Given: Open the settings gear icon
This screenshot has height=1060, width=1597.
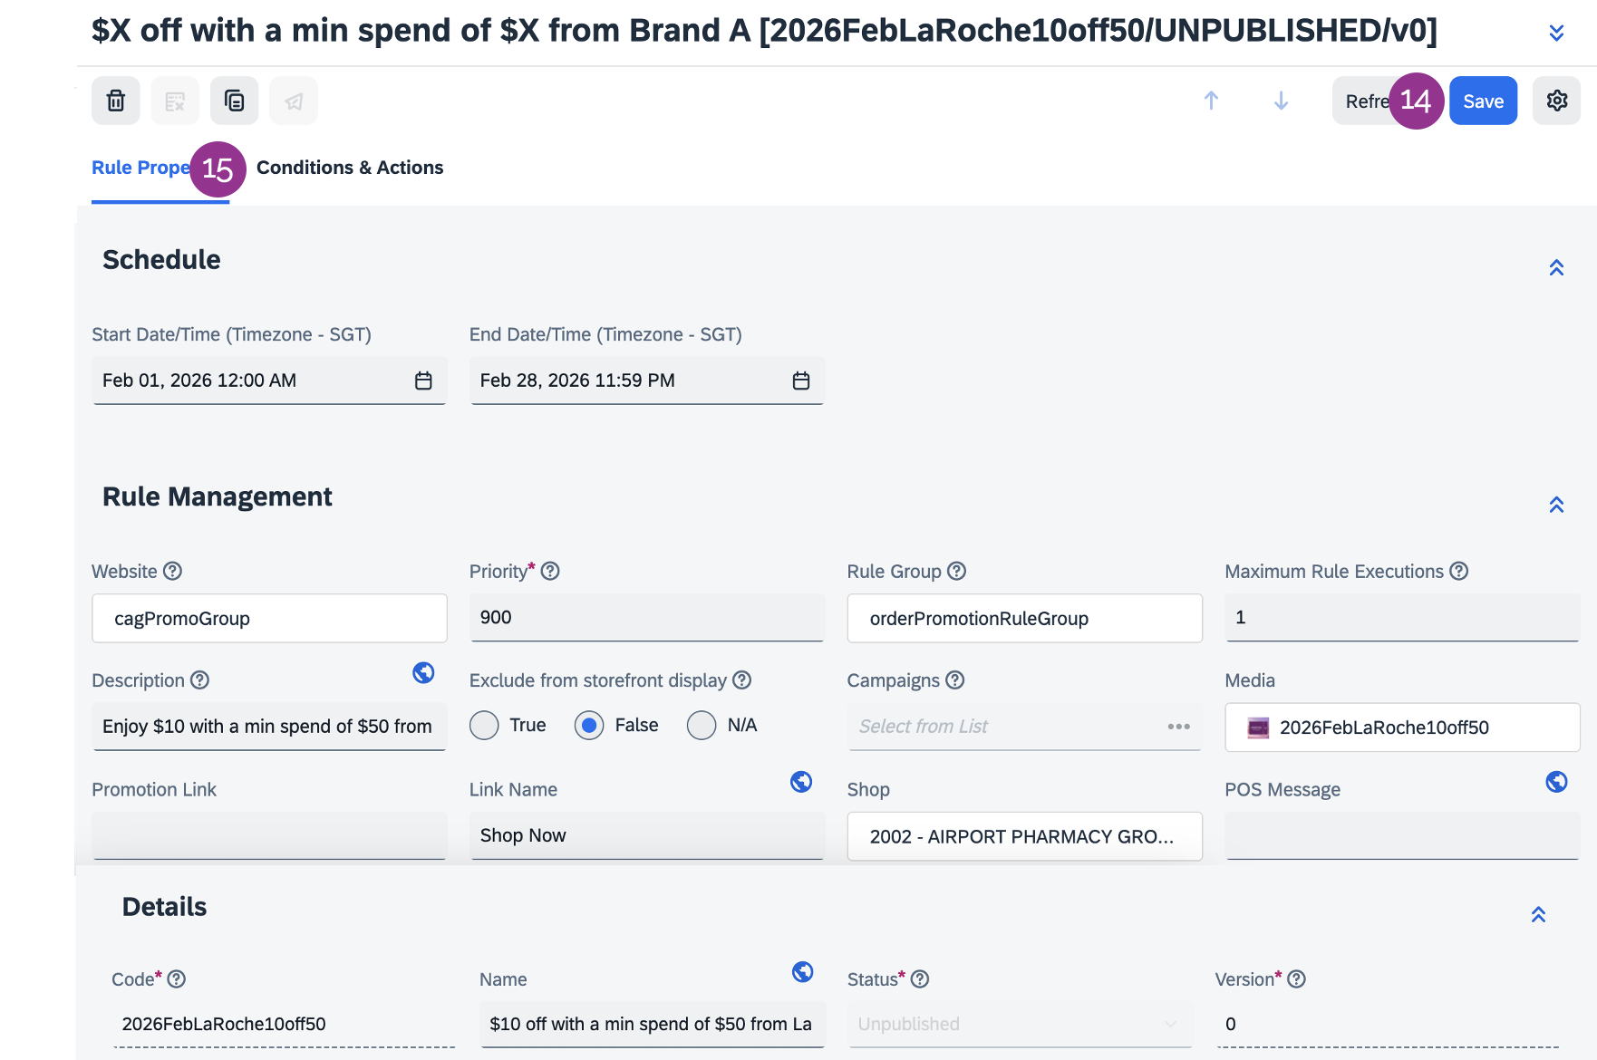Looking at the screenshot, I should (x=1556, y=101).
